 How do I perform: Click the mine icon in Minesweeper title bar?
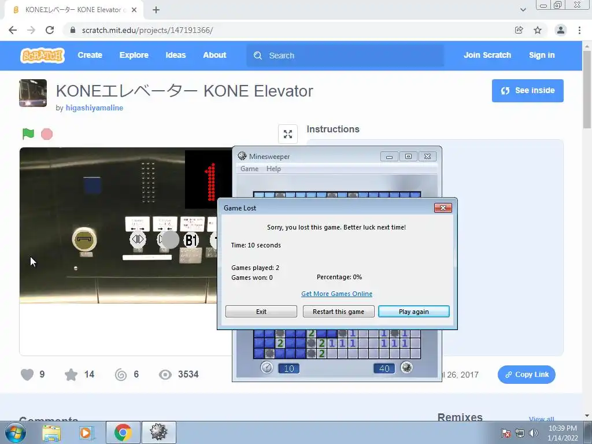click(242, 156)
